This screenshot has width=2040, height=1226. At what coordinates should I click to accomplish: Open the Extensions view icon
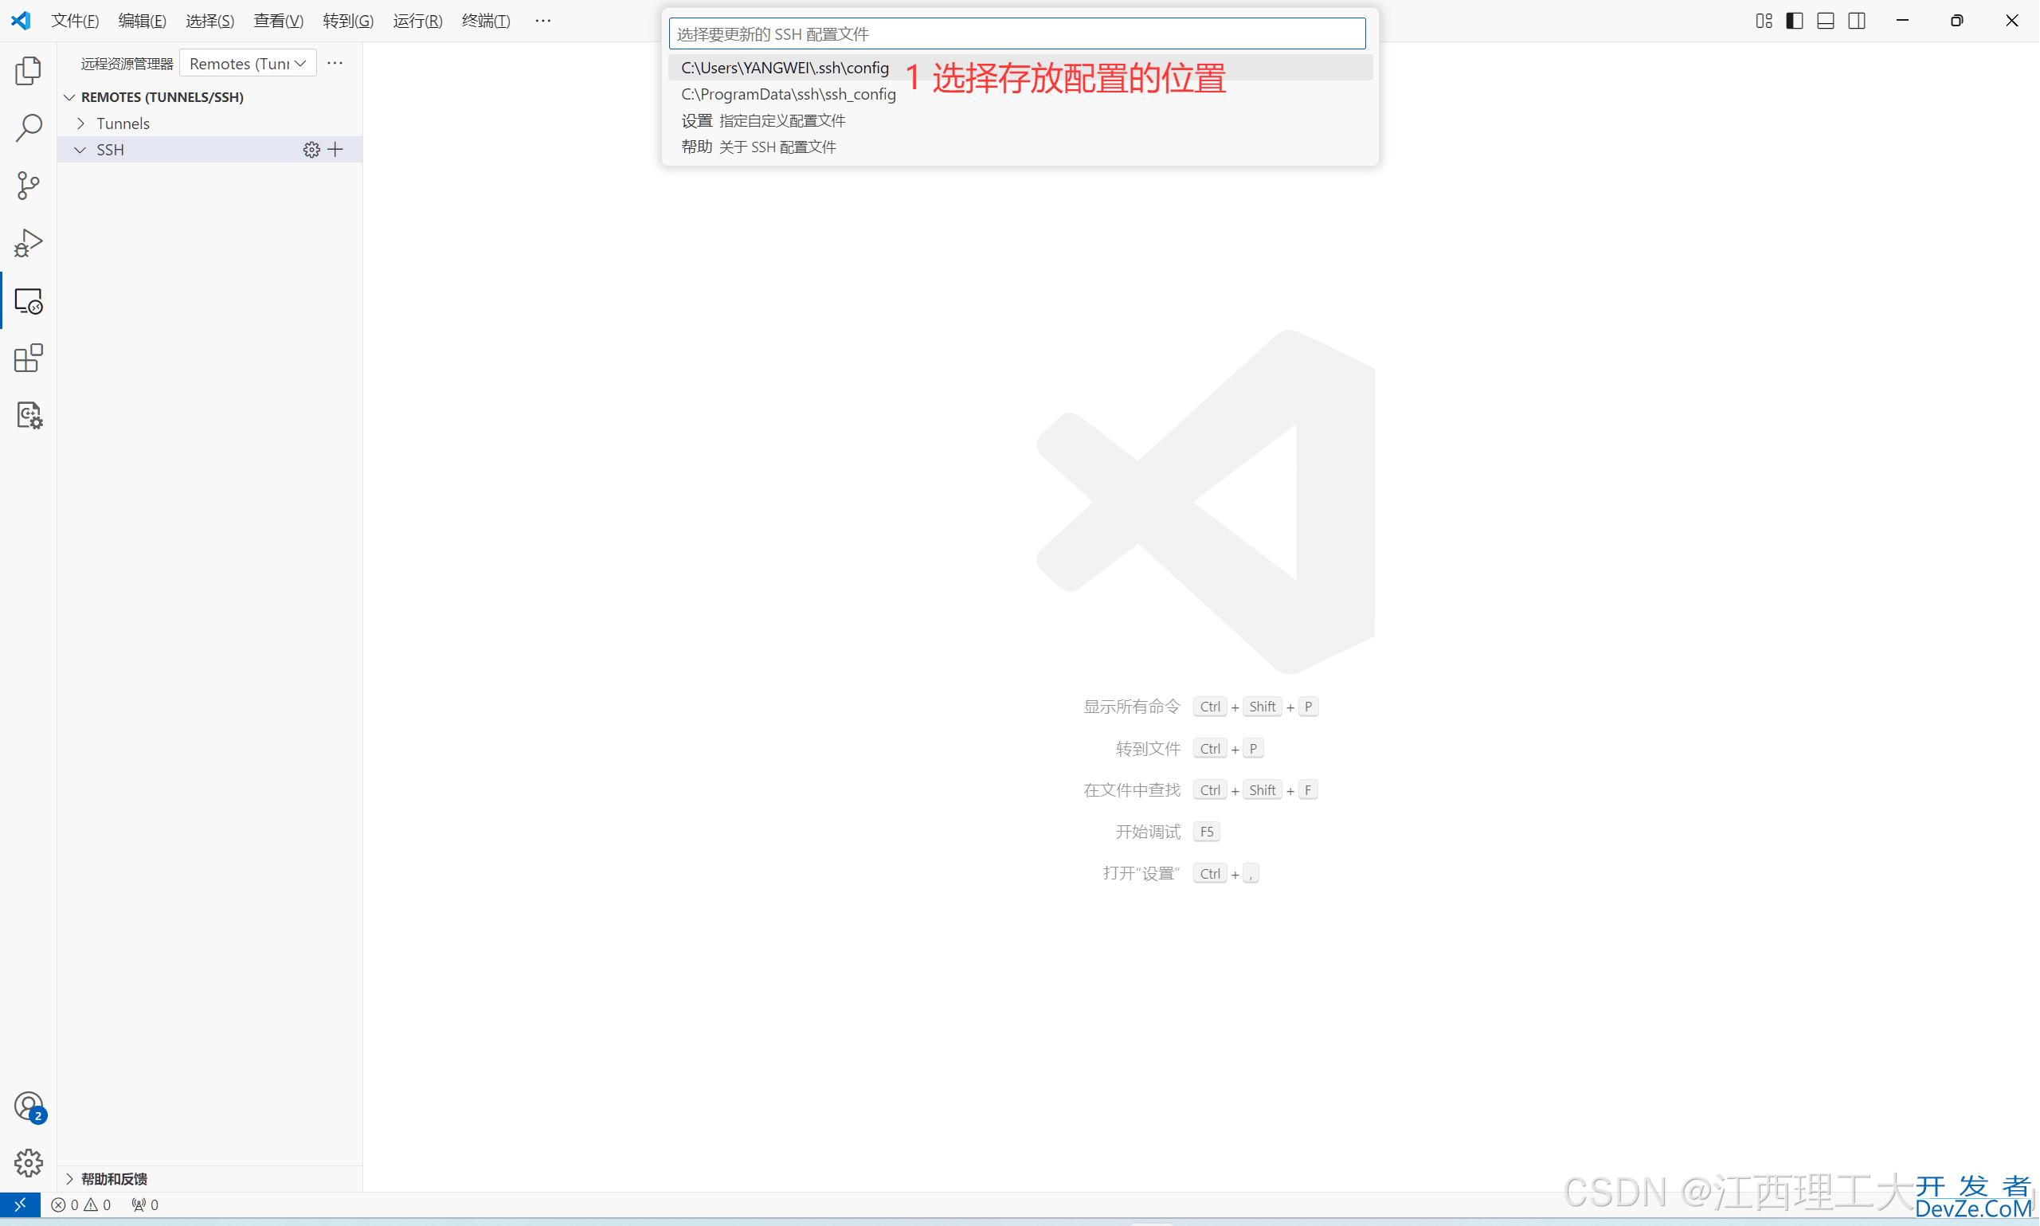pos(28,358)
